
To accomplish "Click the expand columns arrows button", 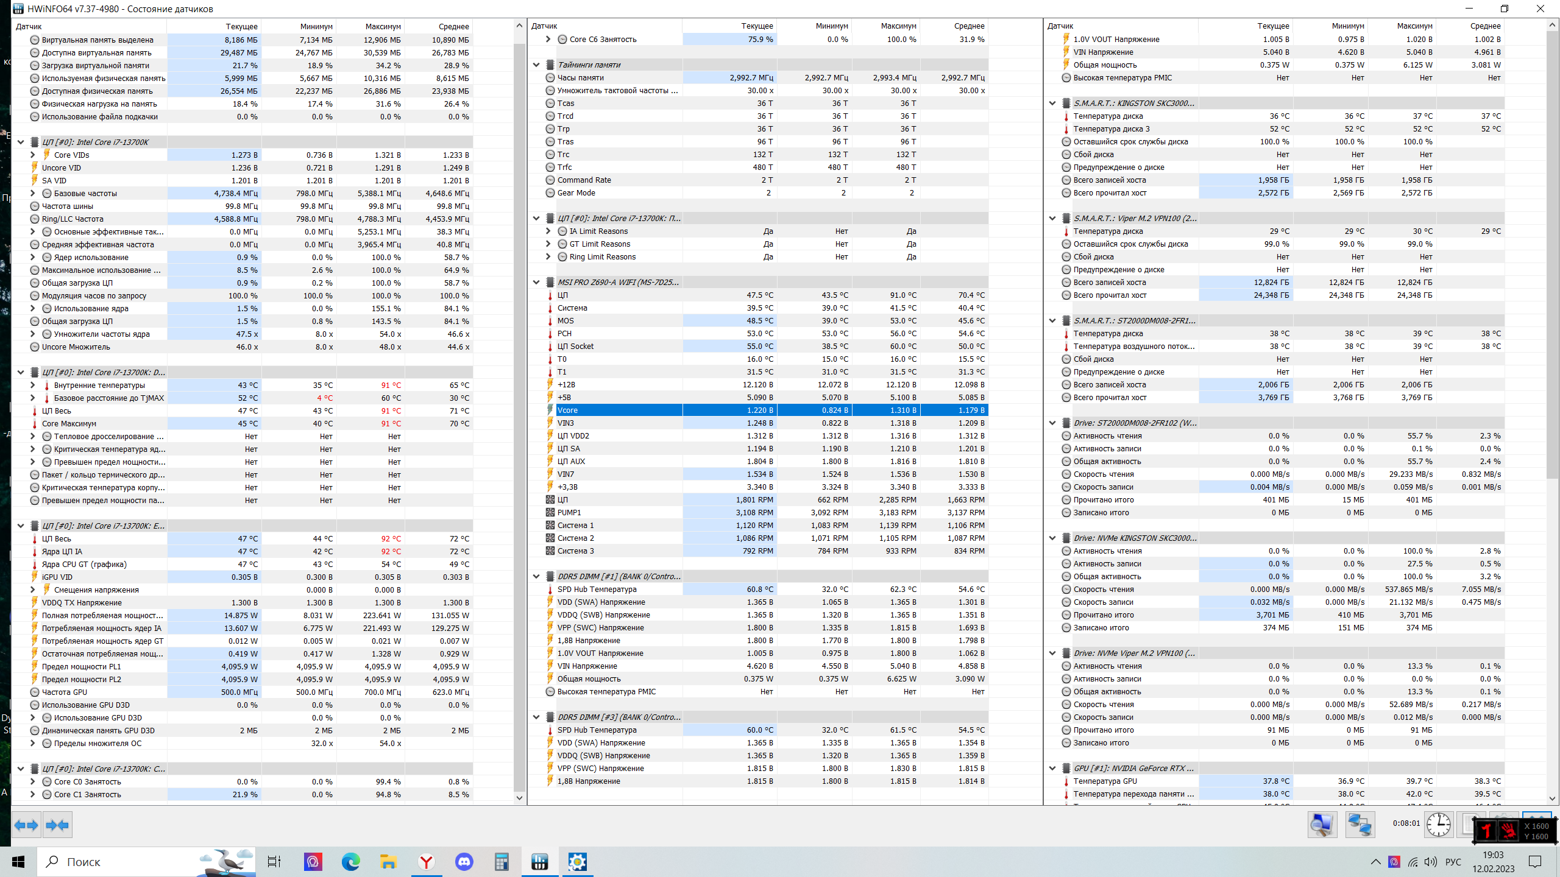I will coord(26,825).
